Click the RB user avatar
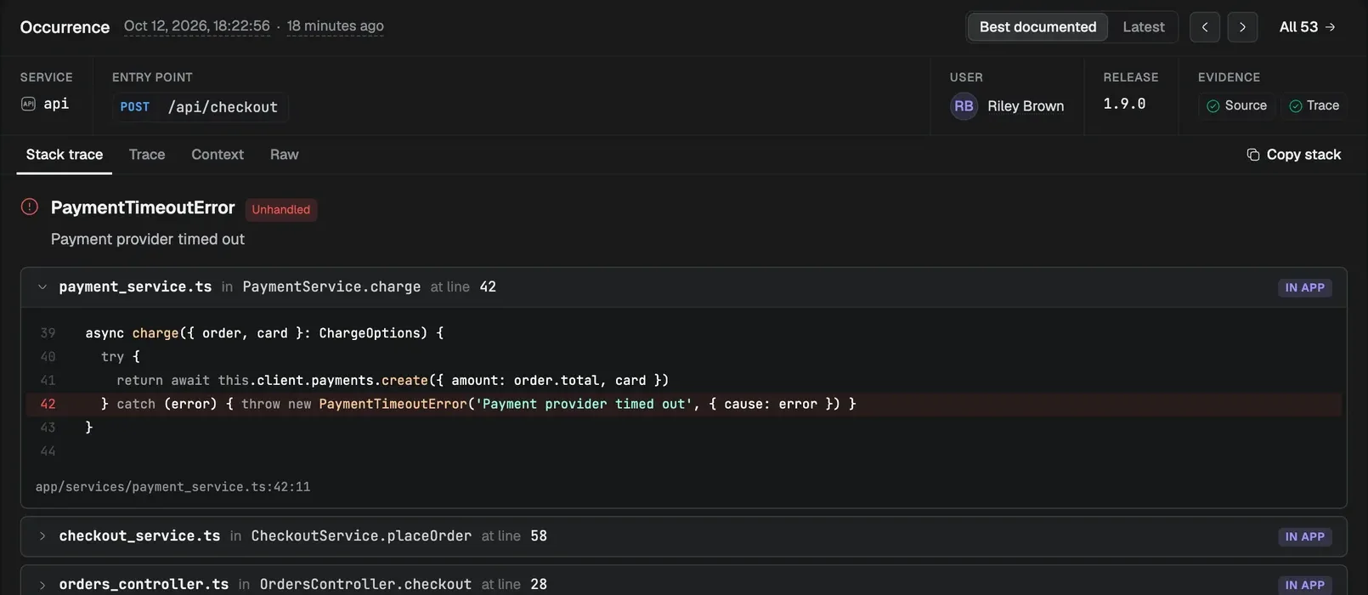The height and width of the screenshot is (595, 1368). [964, 106]
